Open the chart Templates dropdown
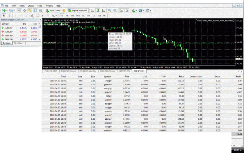Screen dimensions: 244x153 (148, 11)
